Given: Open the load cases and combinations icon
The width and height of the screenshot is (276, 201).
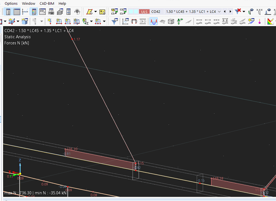Looking at the screenshot, I should pos(114,12).
